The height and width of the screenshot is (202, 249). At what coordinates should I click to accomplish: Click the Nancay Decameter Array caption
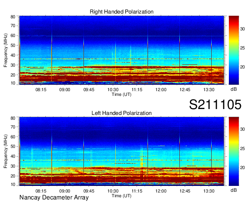tap(54, 197)
